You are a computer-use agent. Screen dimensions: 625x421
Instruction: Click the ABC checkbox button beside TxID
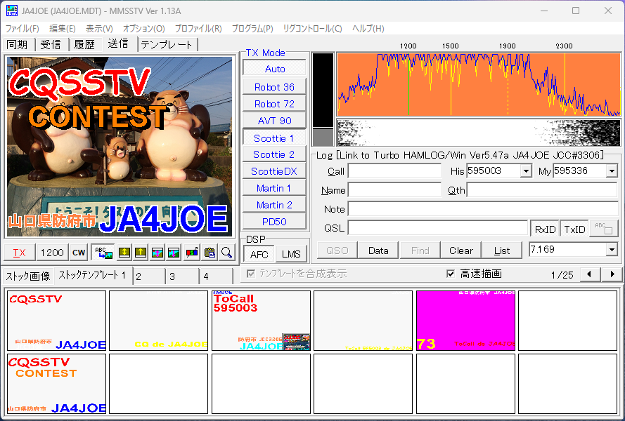604,229
